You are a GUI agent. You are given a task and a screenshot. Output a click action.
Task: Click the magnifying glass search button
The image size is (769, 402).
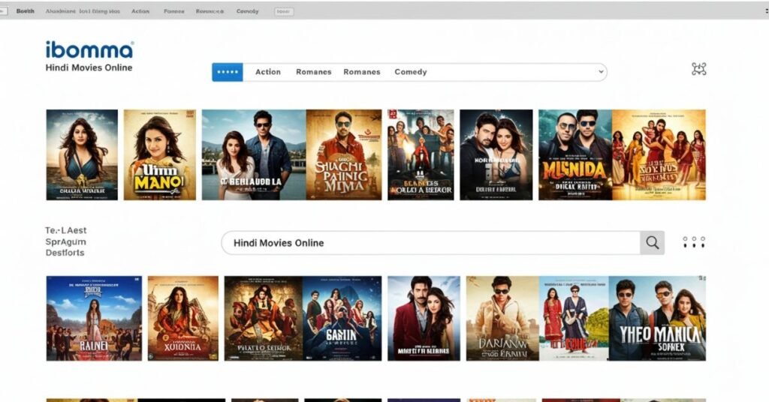(x=653, y=242)
